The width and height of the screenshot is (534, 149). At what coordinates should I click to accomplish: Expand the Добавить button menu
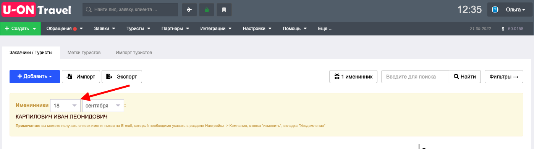coord(35,77)
